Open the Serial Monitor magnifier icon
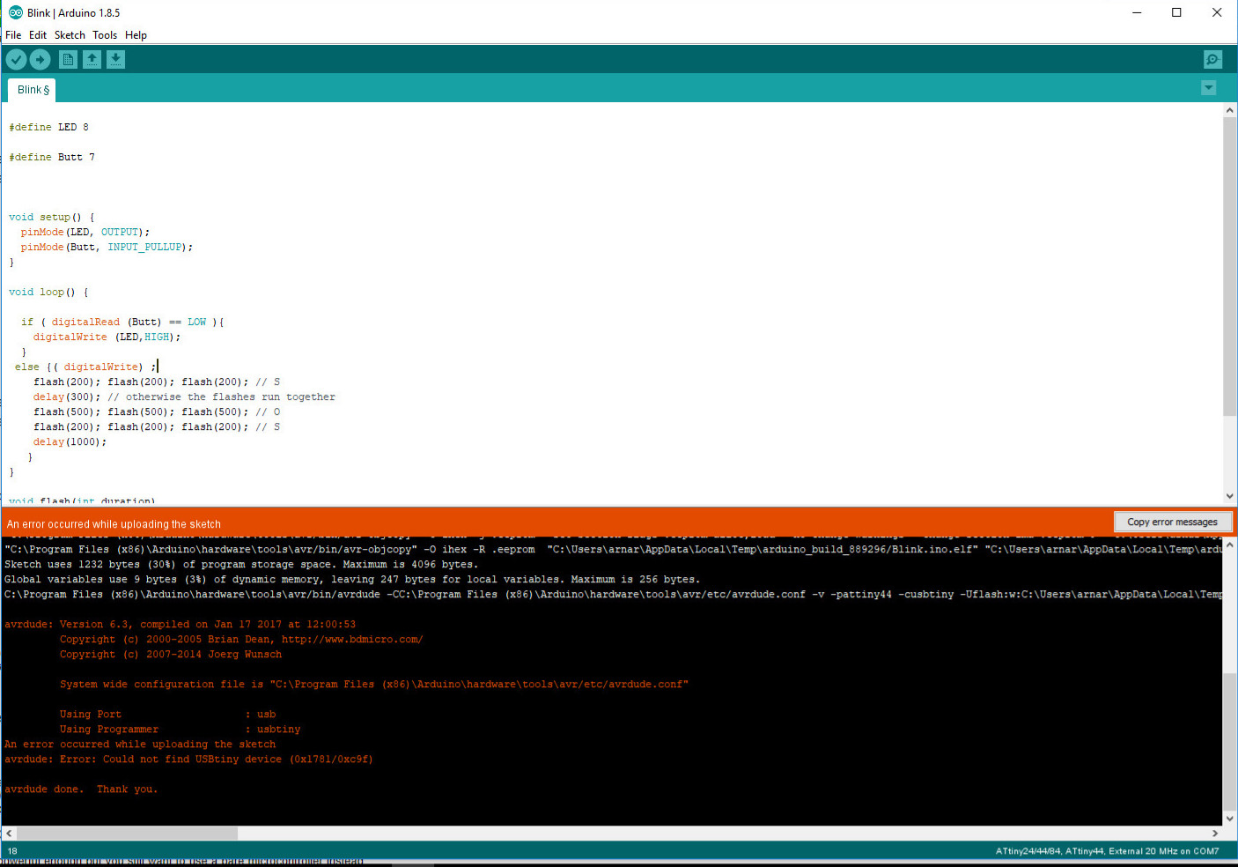 1212,59
